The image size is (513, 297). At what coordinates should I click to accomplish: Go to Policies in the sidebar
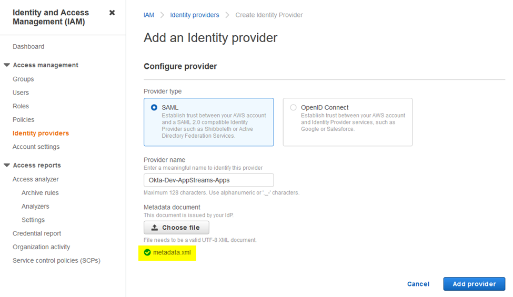click(23, 119)
